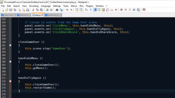Open the Tools menu
This screenshot has height=98, width=175.
pos(66,6)
